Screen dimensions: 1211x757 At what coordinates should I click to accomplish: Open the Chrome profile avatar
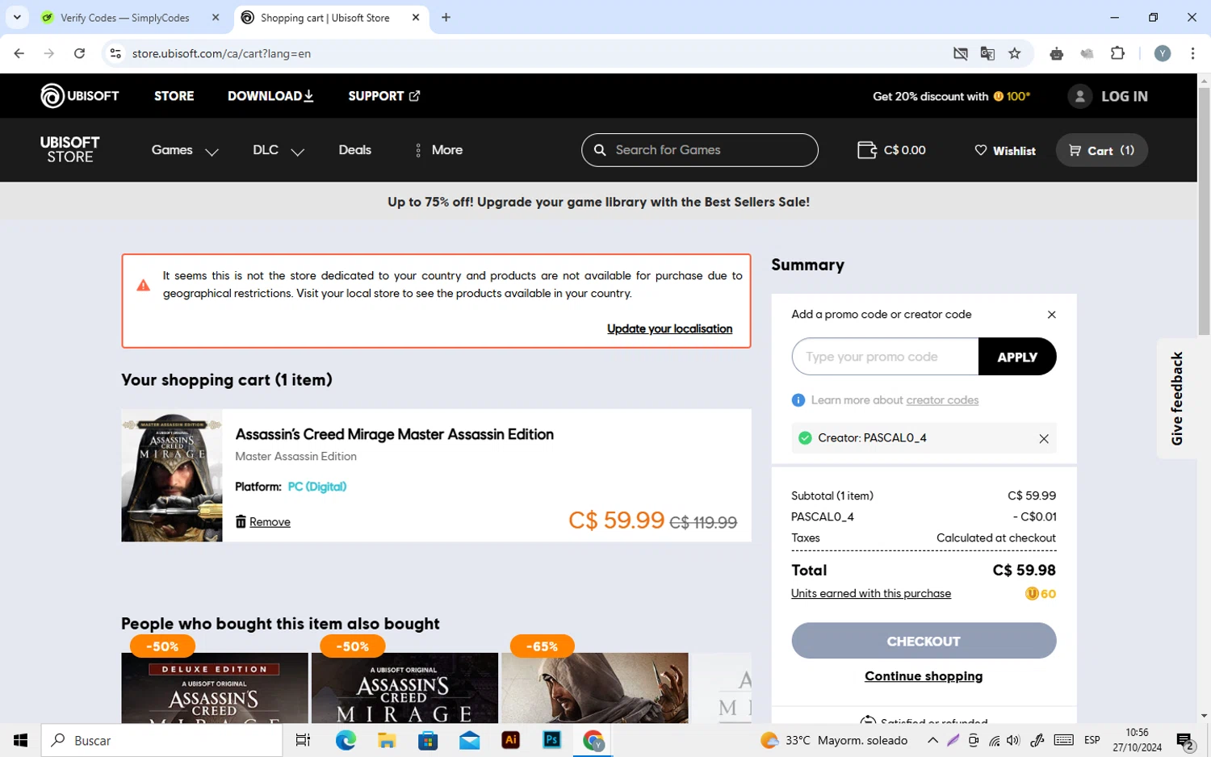pos(1163,53)
